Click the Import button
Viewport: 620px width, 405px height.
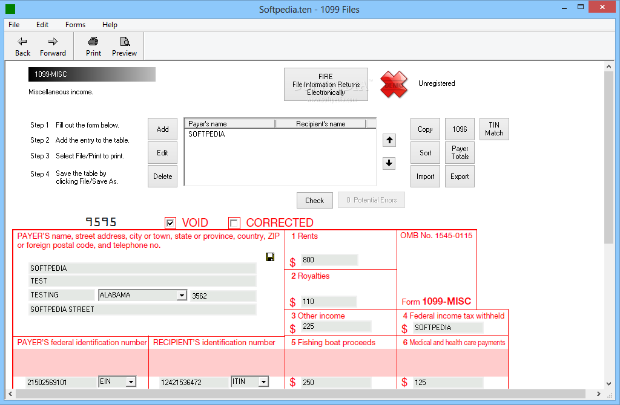[x=425, y=177]
